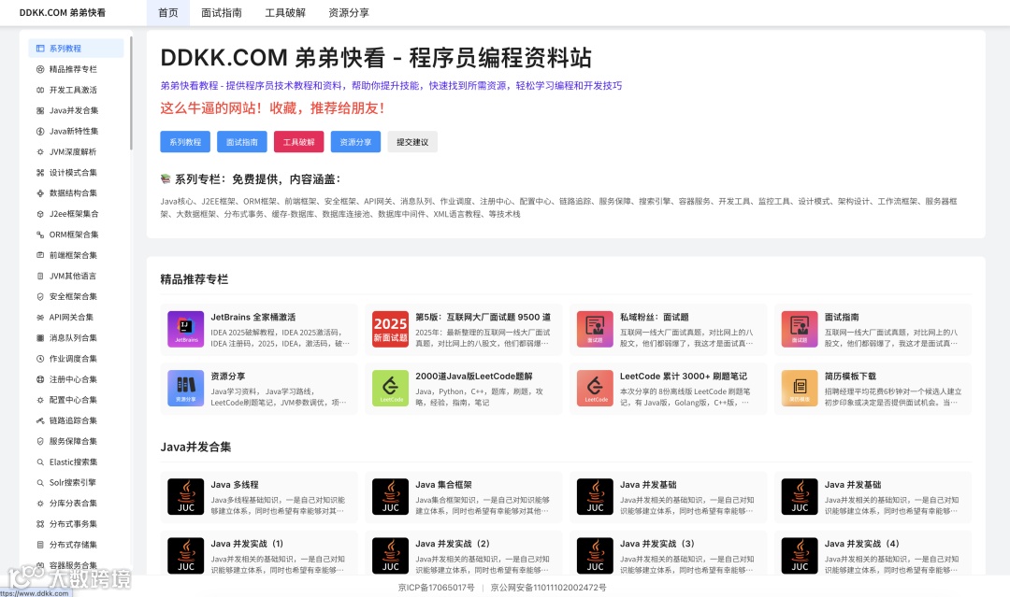The image size is (1010, 597).
Task: Click the red 工具破解 button
Action: (299, 142)
